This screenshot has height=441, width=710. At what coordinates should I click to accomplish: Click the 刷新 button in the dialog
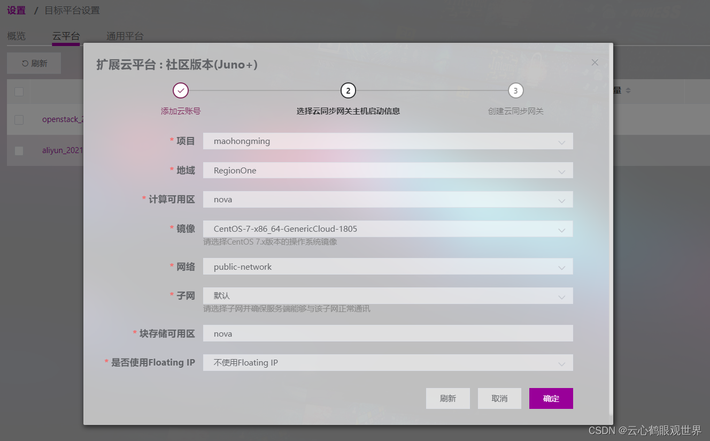[x=447, y=398]
